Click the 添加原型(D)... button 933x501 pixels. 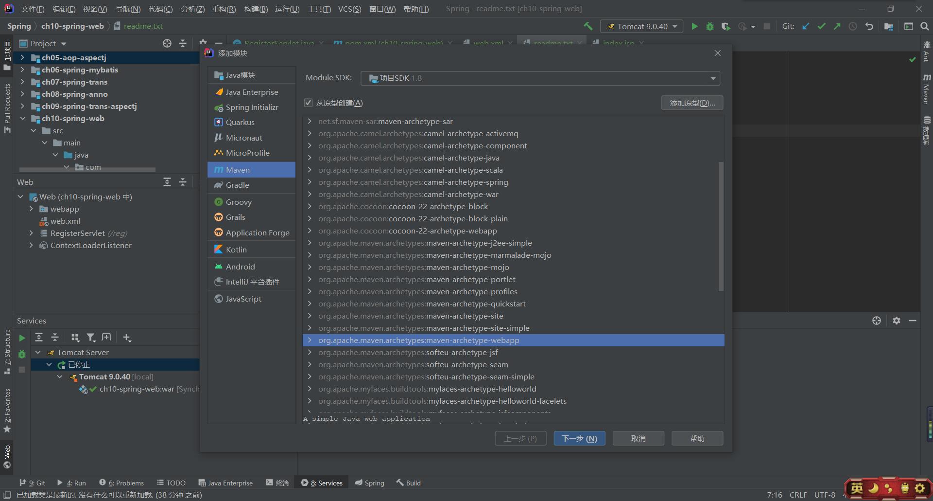coord(692,103)
